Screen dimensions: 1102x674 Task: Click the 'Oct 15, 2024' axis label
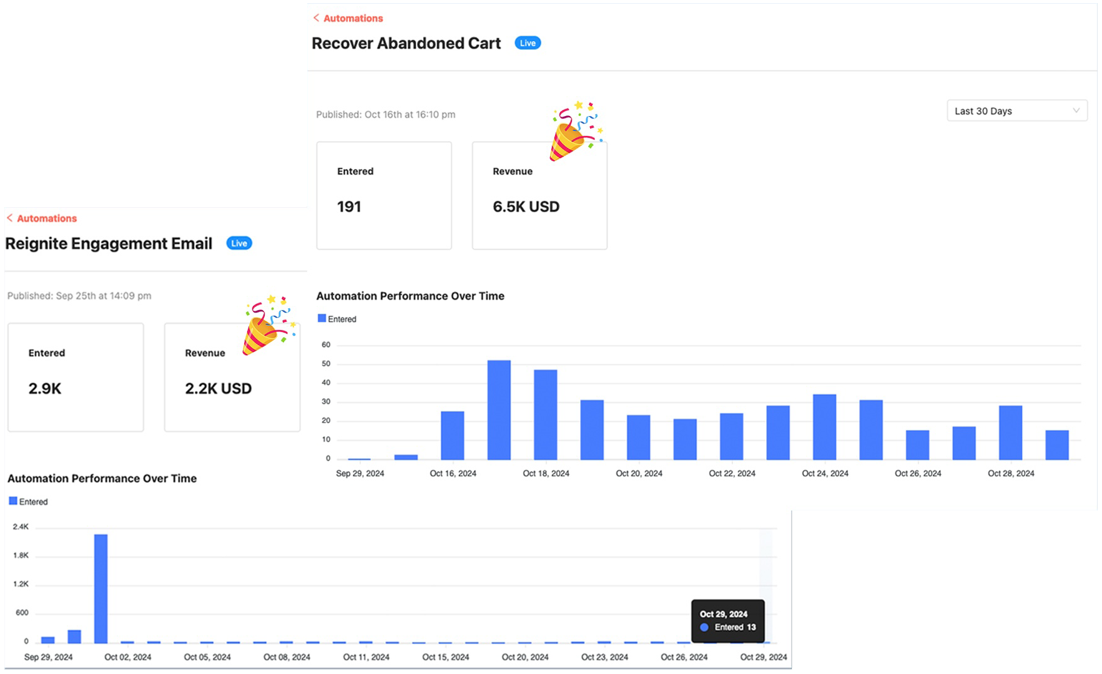pos(446,657)
